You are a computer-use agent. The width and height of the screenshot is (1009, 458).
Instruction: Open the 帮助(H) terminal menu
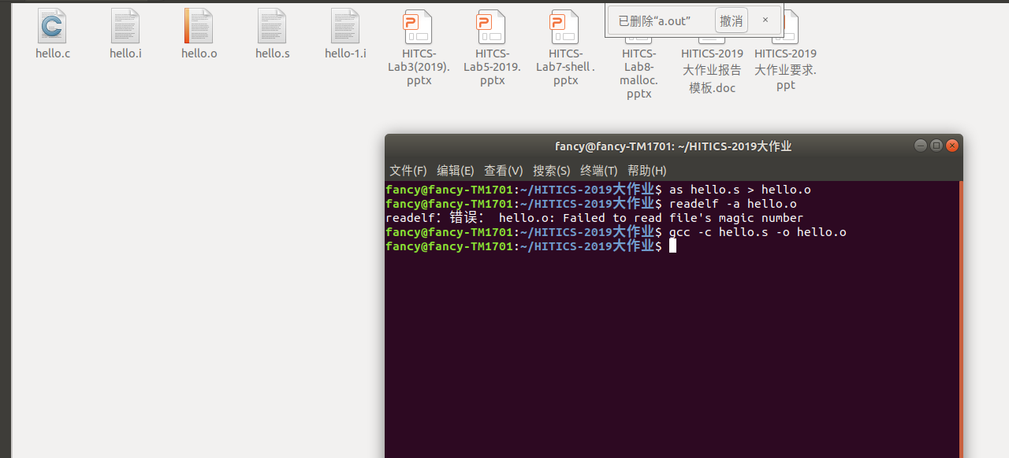647,171
